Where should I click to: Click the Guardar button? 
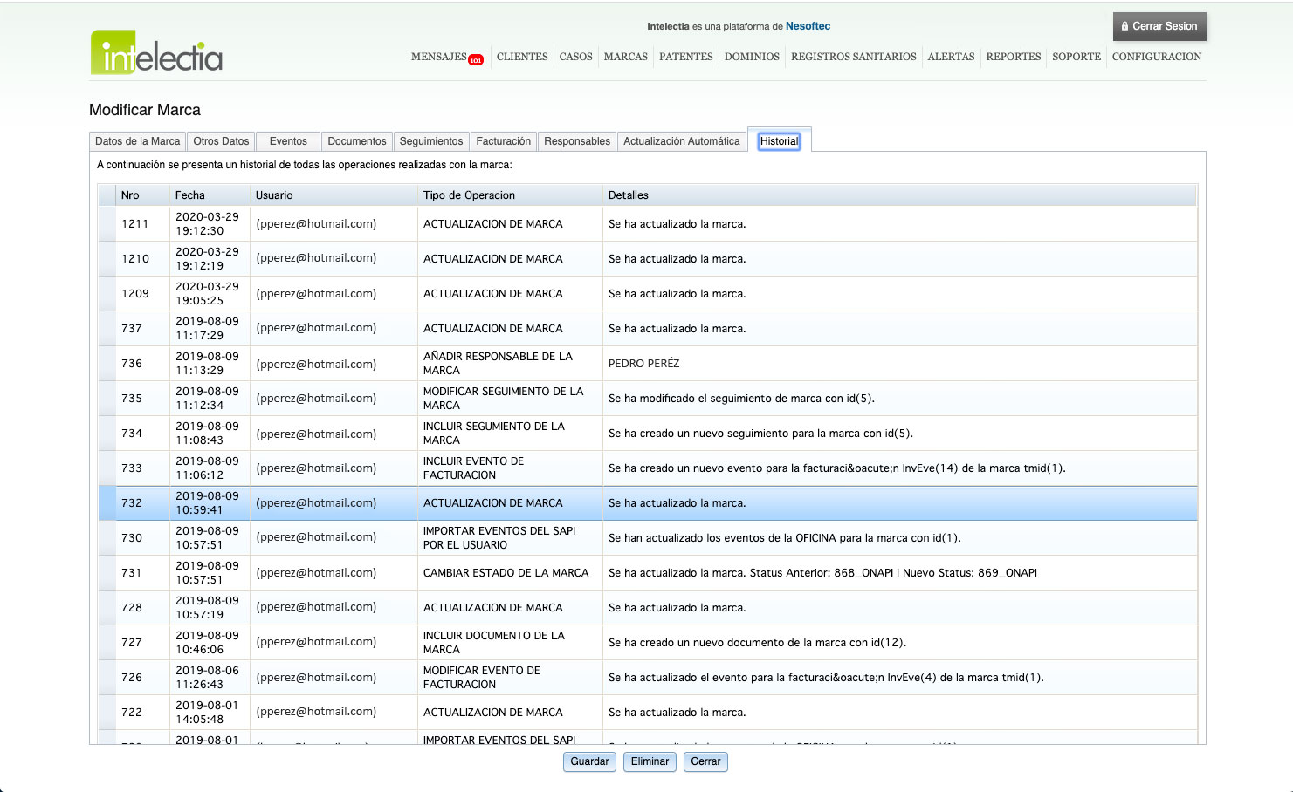click(589, 761)
